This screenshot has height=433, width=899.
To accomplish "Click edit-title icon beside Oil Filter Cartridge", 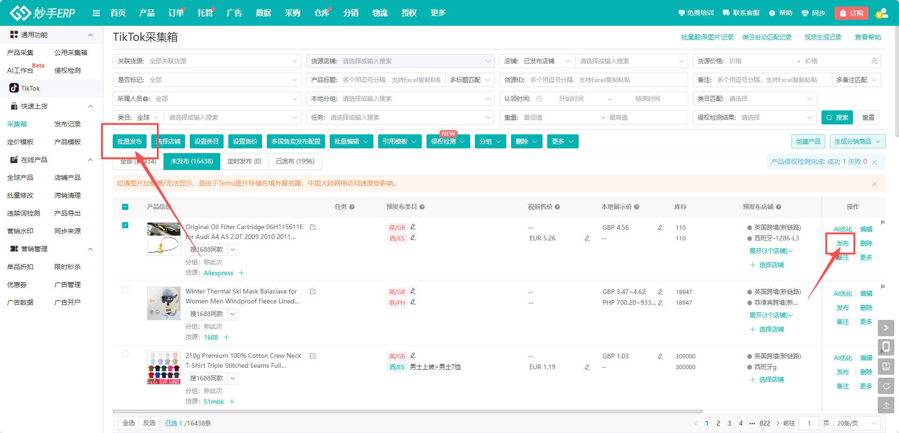I will (x=313, y=227).
